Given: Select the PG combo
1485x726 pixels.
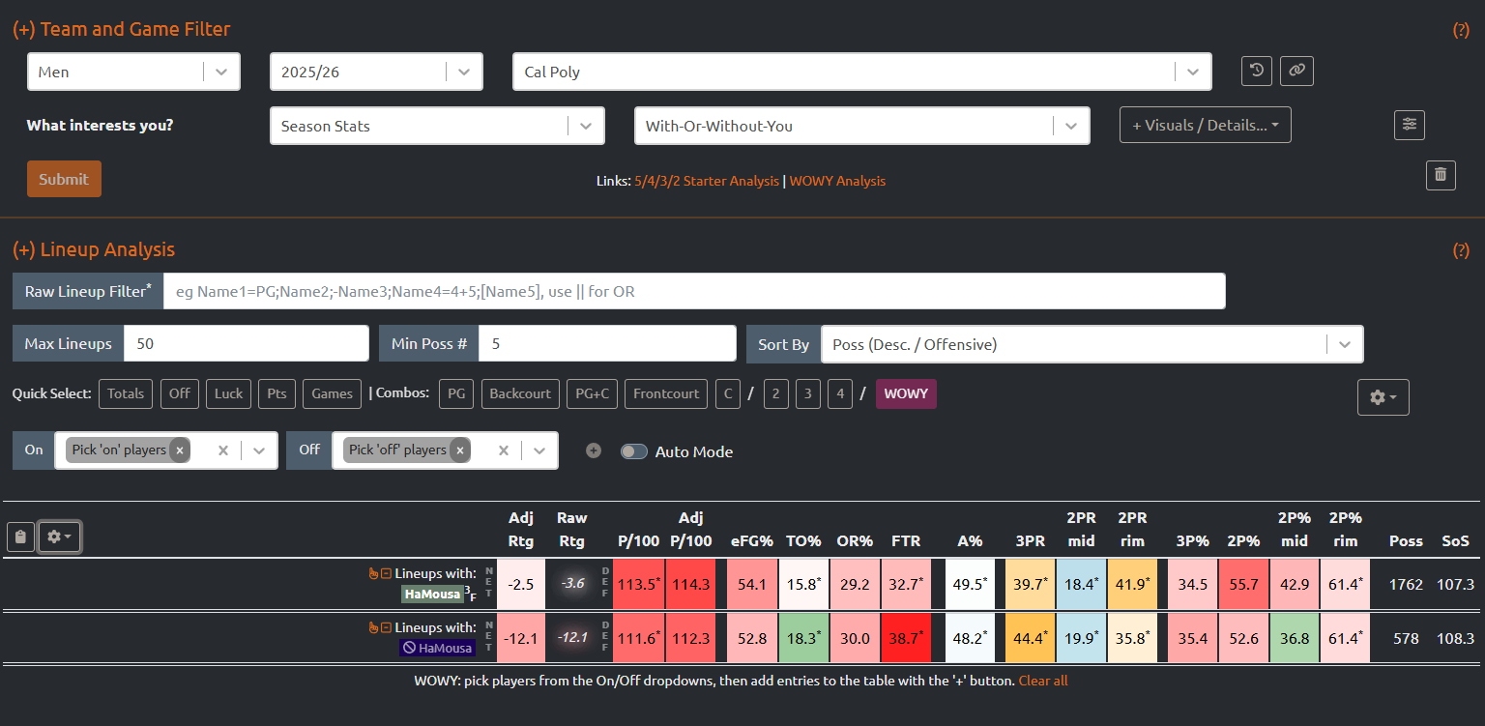Looking at the screenshot, I should coord(456,393).
